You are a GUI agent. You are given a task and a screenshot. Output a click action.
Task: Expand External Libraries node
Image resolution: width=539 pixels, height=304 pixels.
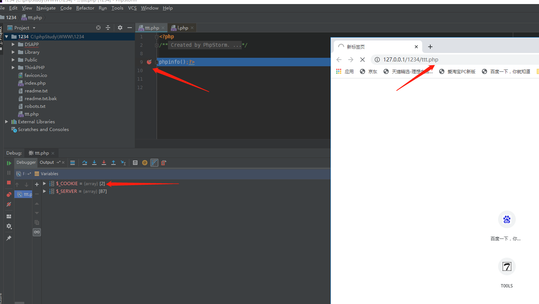coord(7,121)
